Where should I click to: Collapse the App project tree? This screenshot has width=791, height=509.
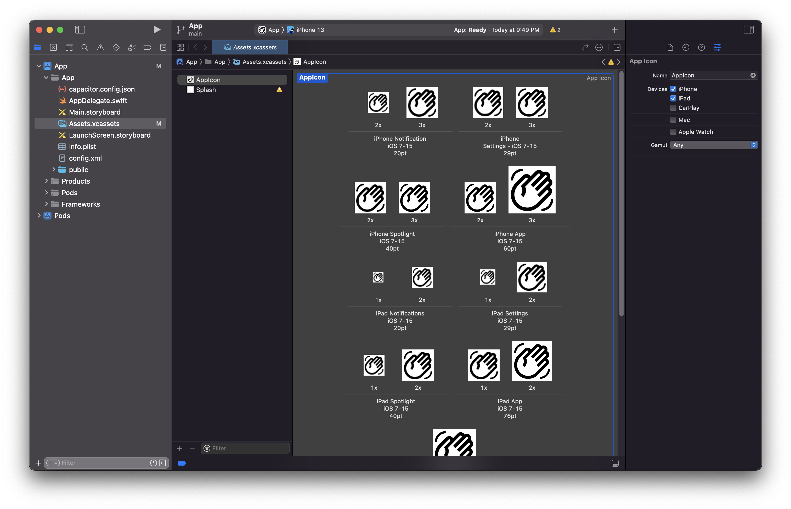pyautogui.click(x=39, y=66)
